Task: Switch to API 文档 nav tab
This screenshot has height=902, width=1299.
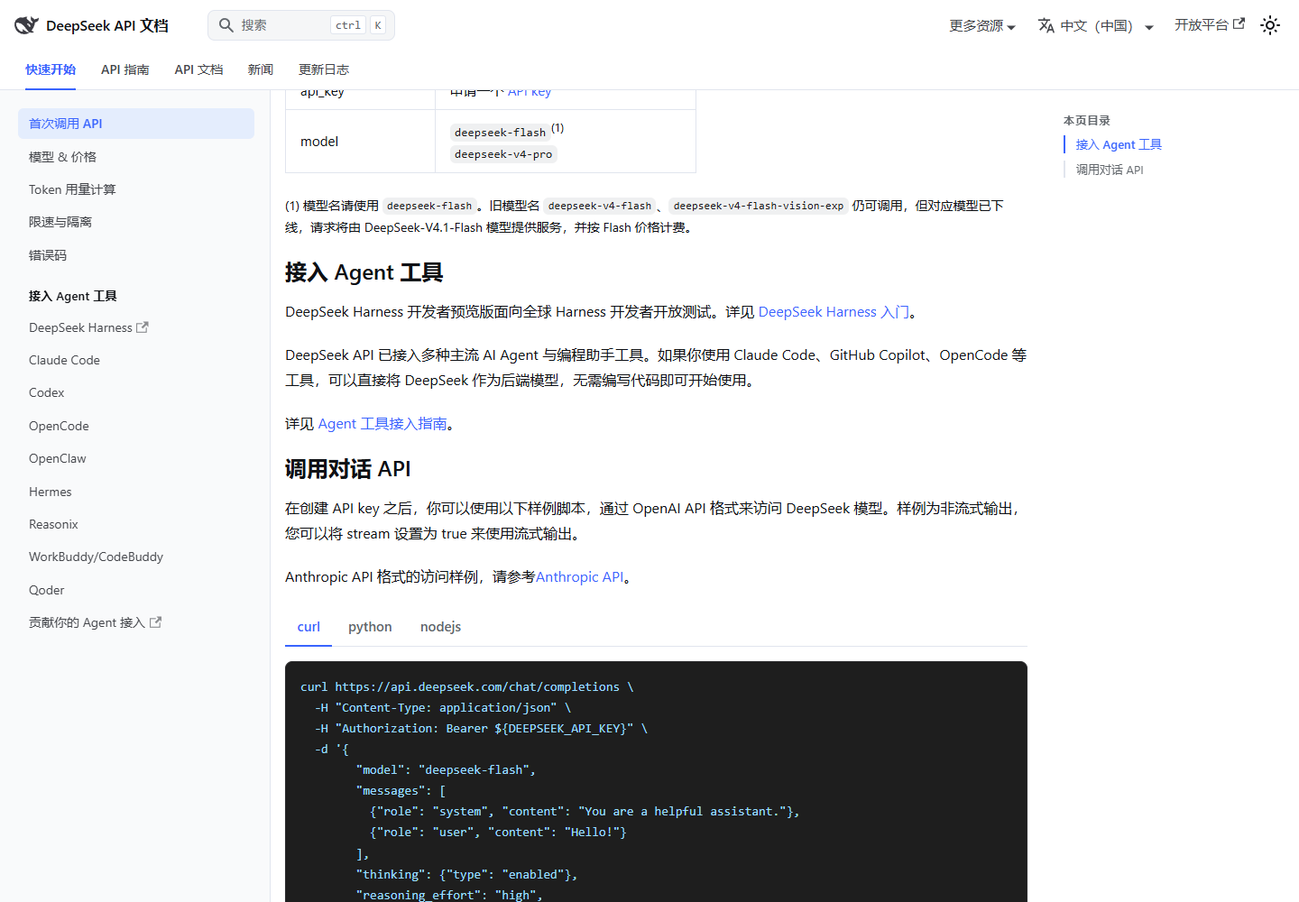Action: pos(198,69)
